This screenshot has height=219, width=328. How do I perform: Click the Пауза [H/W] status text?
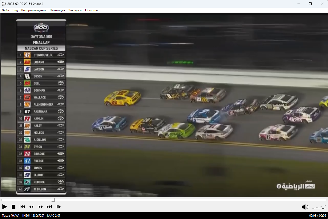[11, 216]
